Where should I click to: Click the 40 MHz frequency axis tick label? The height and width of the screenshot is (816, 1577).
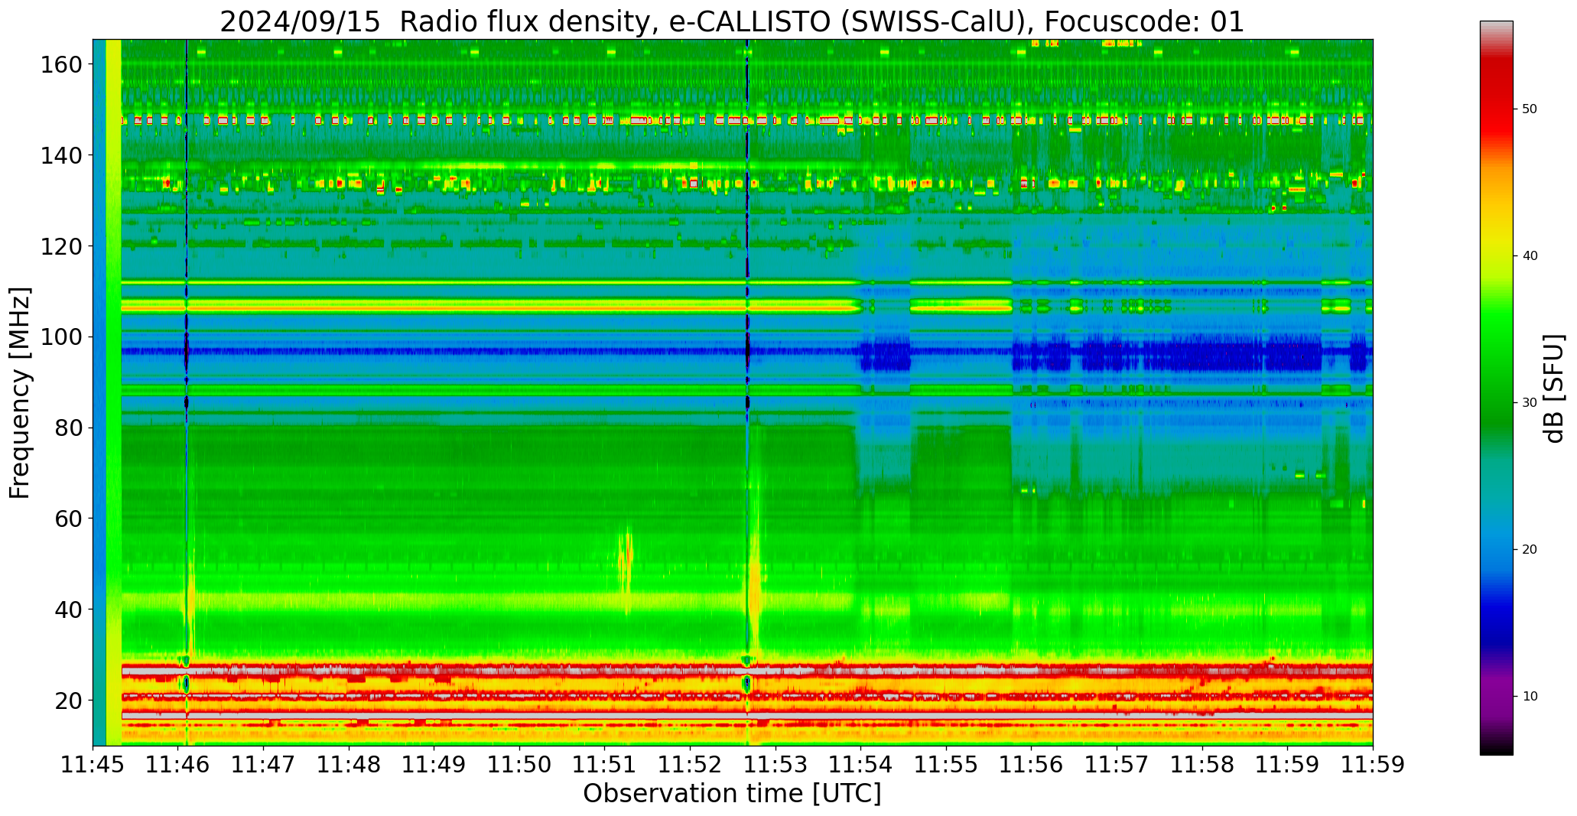point(68,610)
